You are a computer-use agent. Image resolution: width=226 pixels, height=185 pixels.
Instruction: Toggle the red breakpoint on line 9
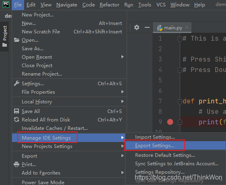pyautogui.click(x=170, y=122)
